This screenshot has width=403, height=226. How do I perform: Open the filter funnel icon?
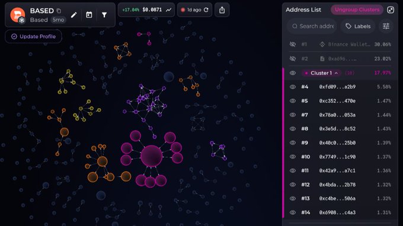point(104,15)
